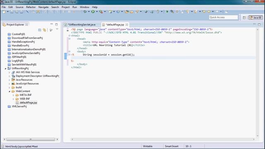Viewport: 265px width, 149px height.
Task: Click Writable in status bar
Action: 147,146
